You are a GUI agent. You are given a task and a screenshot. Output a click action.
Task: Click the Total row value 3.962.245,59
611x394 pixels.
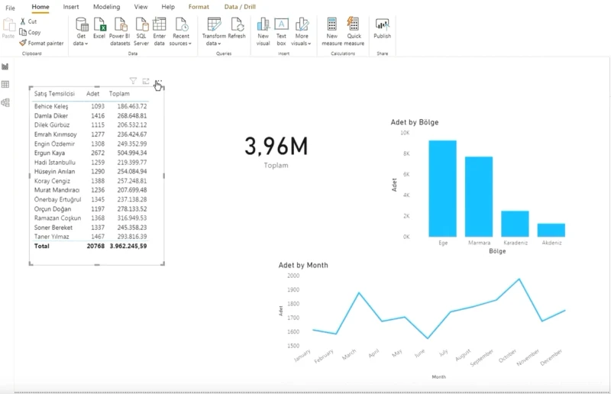pyautogui.click(x=128, y=246)
